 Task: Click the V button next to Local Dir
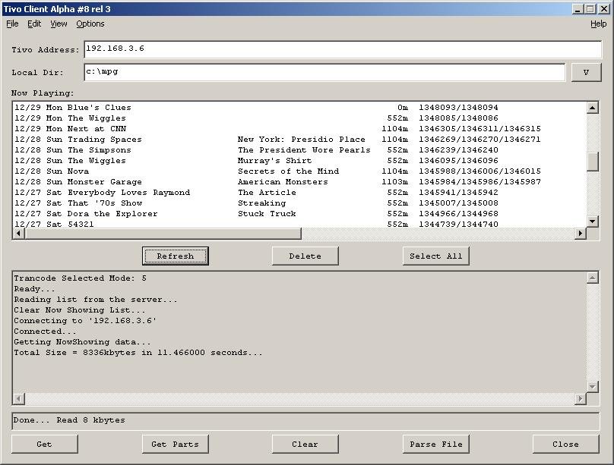click(586, 72)
